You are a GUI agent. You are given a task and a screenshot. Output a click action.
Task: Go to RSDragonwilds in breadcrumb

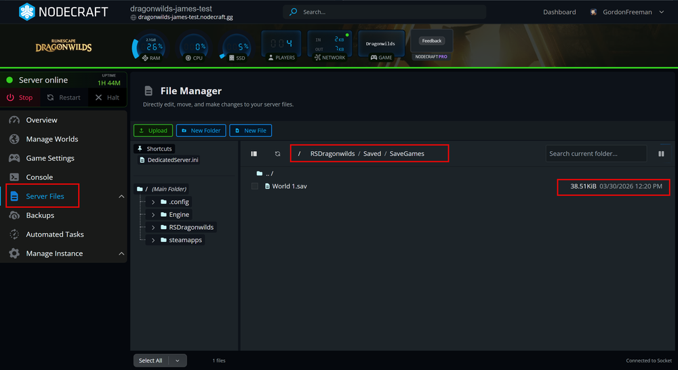(x=332, y=154)
